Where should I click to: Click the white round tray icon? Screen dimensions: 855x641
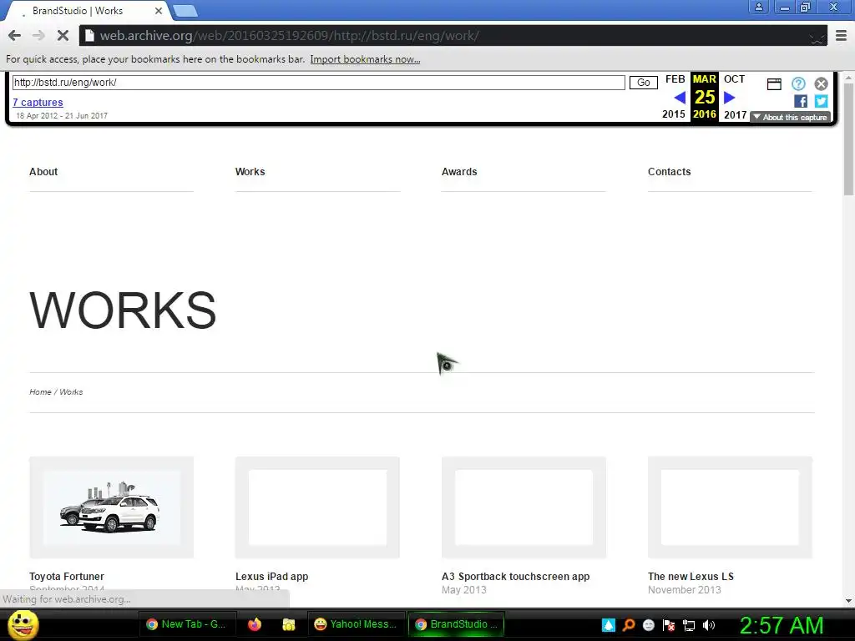(x=649, y=625)
